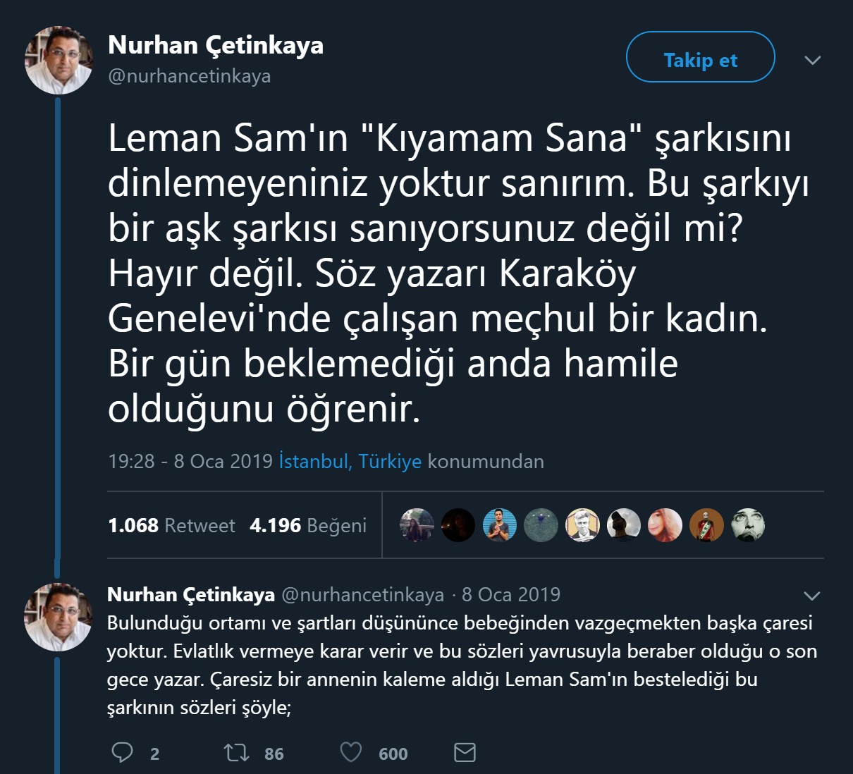Open the liker avatar with pink-toned hair
This screenshot has width=853, height=774.
pos(665,525)
